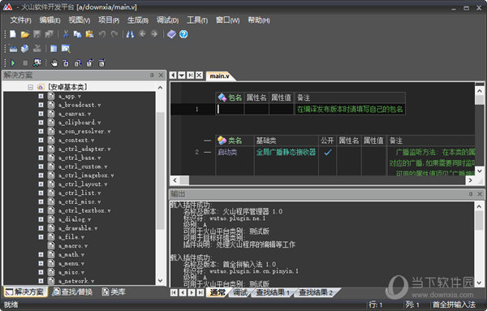Click the Build factory icon
Screen dimensions: 487x311
(13, 49)
